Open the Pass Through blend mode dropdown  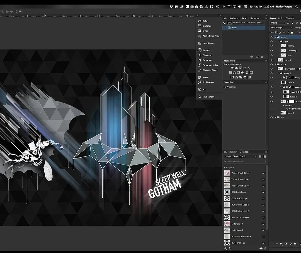[x=281, y=28]
